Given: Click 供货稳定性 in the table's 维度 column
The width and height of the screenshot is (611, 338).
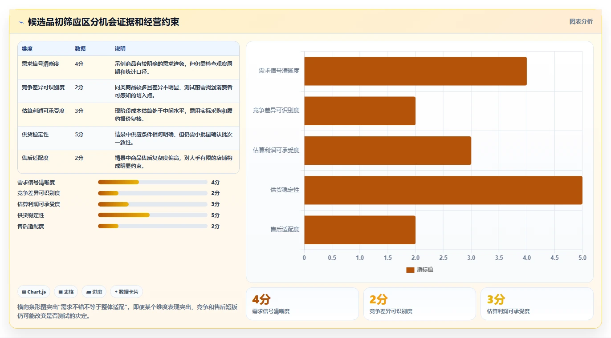Looking at the screenshot, I should point(35,134).
